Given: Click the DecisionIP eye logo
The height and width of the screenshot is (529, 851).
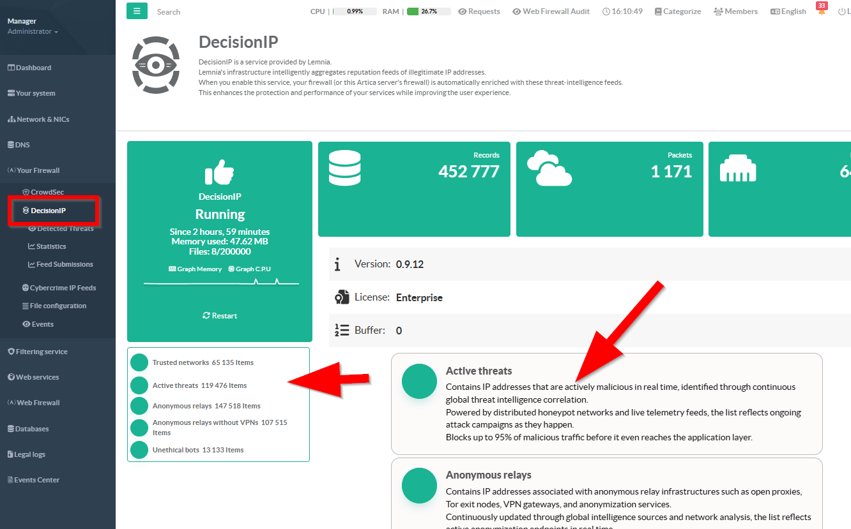Looking at the screenshot, I should coord(157,65).
